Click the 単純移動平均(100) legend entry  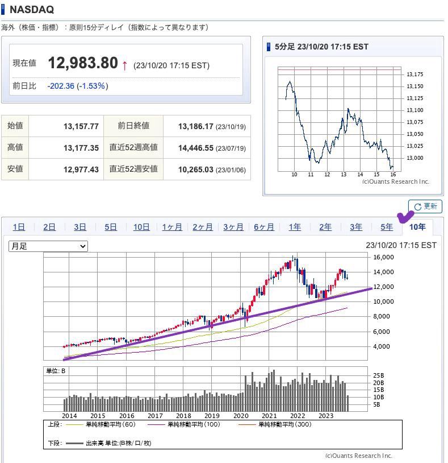[x=184, y=424]
